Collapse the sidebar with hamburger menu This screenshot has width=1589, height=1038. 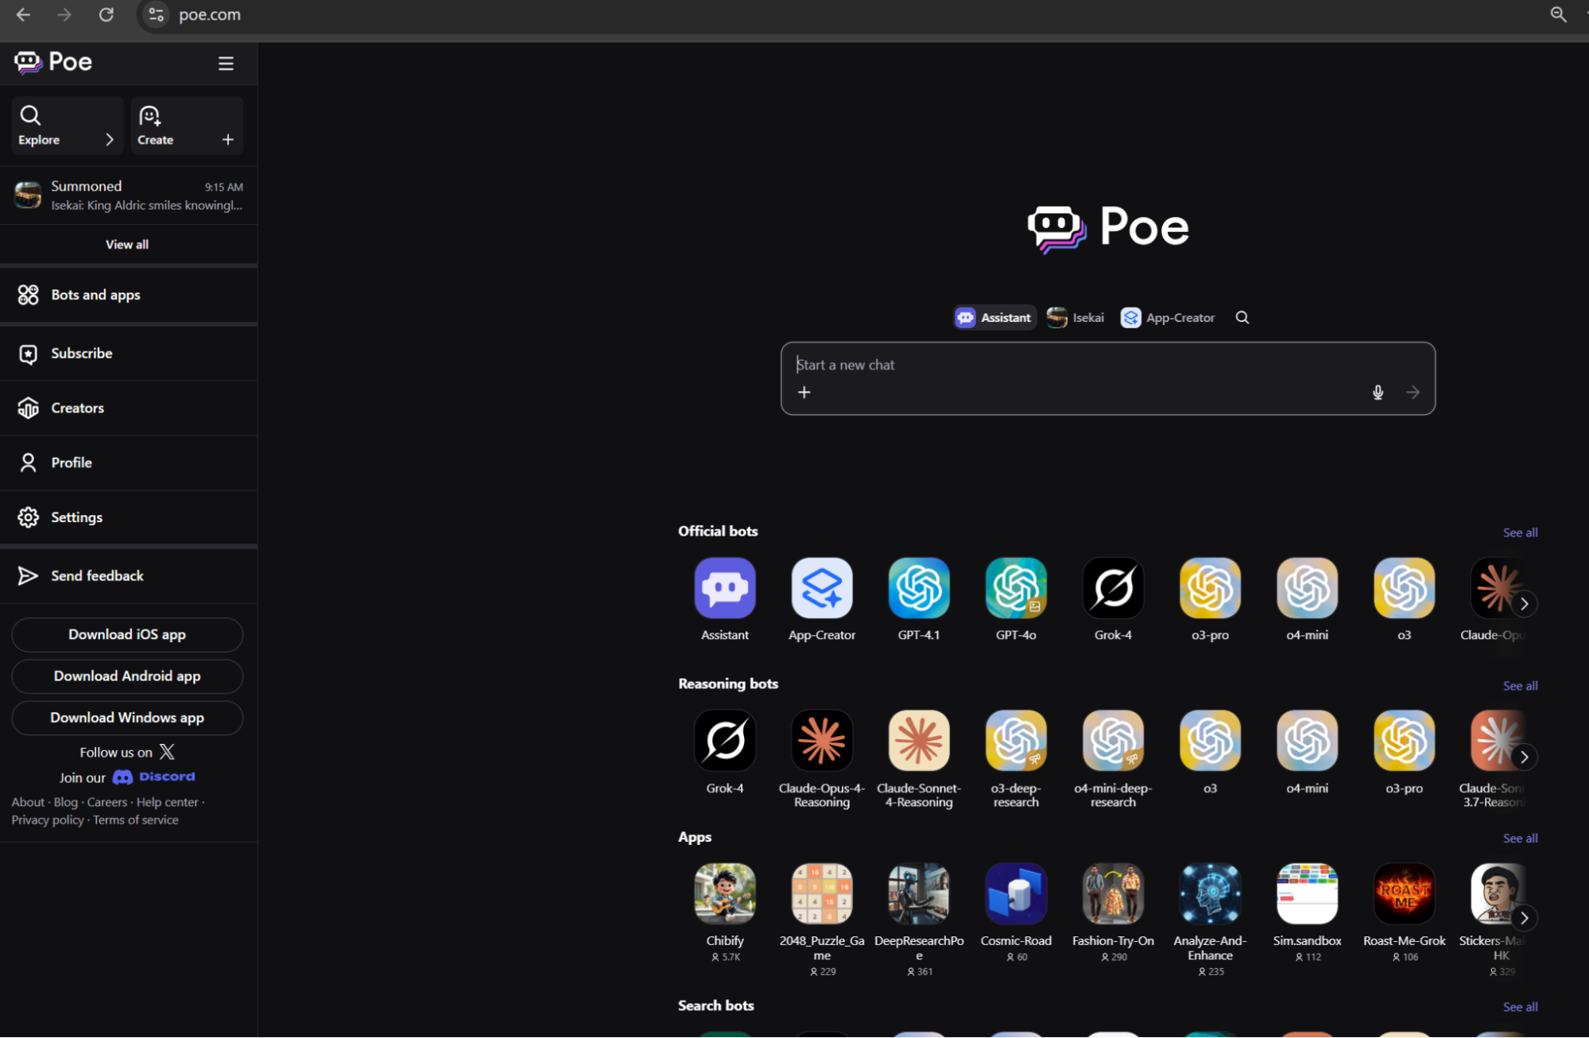pos(226,64)
